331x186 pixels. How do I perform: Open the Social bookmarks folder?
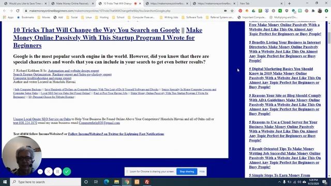[72, 18]
